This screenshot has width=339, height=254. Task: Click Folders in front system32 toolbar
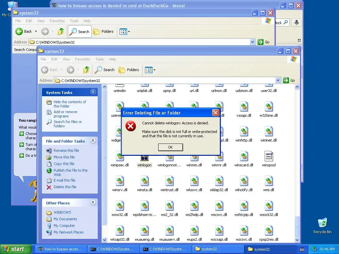[129, 70]
